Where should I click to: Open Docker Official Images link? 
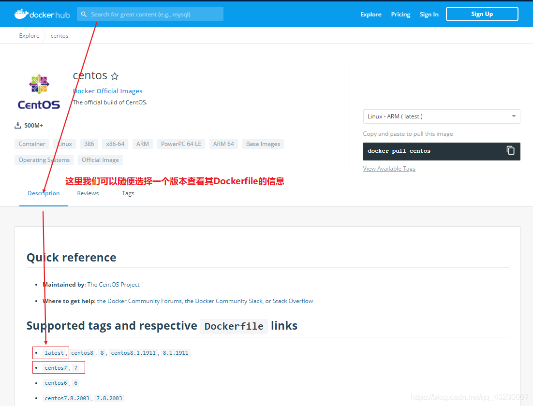[107, 91]
